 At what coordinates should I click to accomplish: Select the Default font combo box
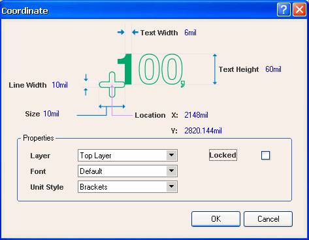click(x=127, y=171)
